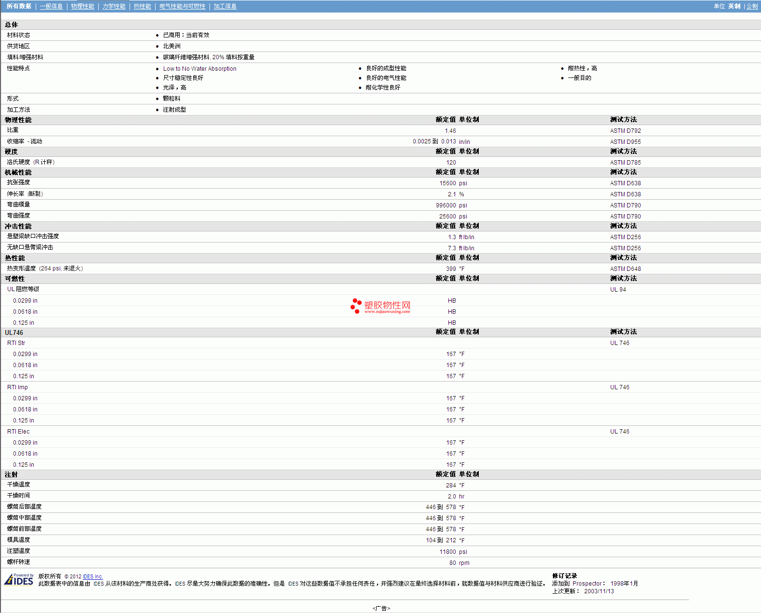This screenshot has width=761, height=613.
Task: Switch to the 一般信息 tab
Action: [51, 6]
